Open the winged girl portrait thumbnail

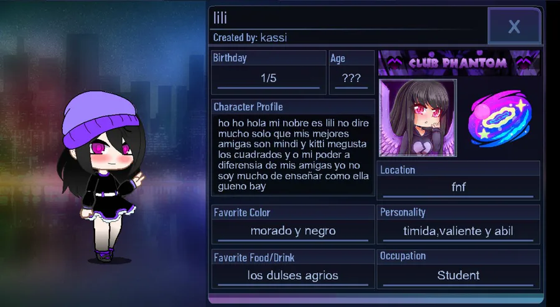(x=418, y=118)
